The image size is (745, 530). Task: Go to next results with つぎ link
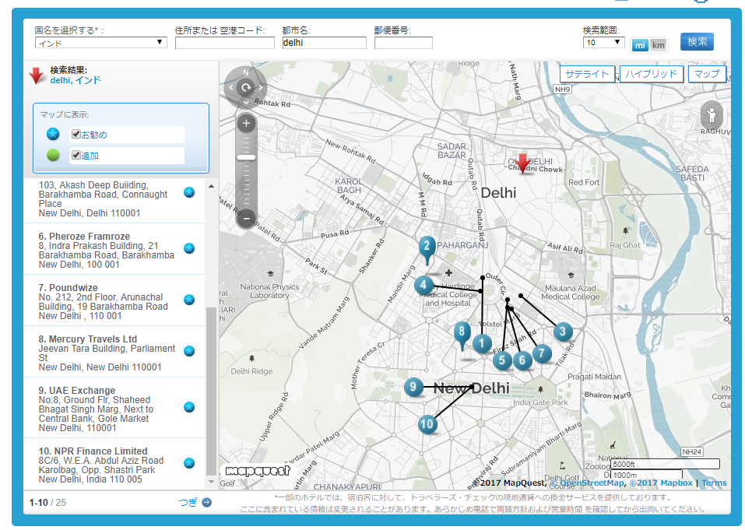(x=195, y=502)
